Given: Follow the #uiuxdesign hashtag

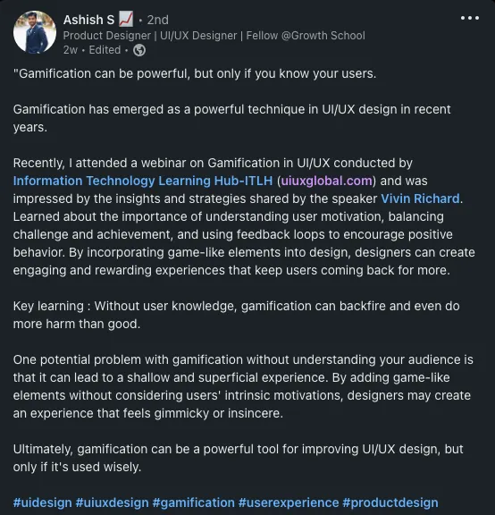Looking at the screenshot, I should [112, 502].
